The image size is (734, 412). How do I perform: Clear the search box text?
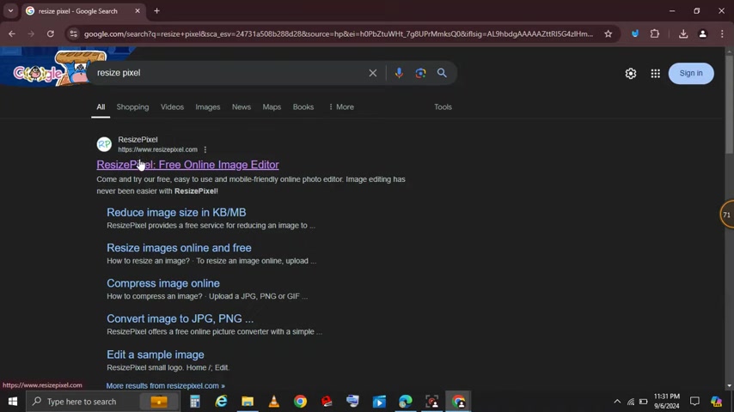tap(373, 73)
